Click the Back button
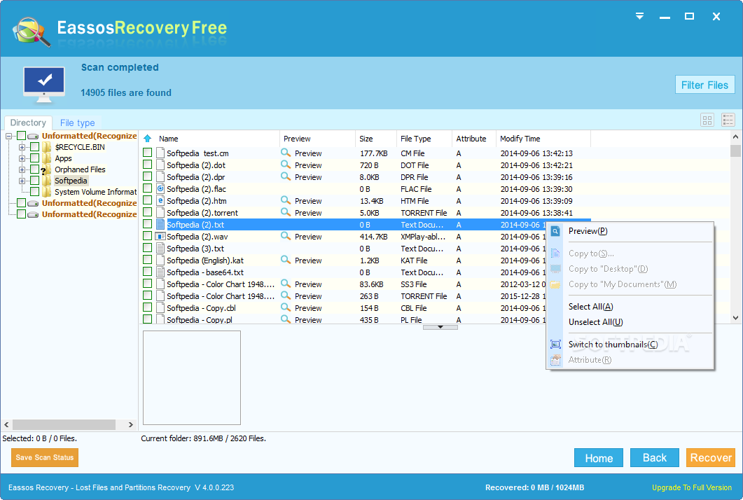The height and width of the screenshot is (500, 743). 654,458
